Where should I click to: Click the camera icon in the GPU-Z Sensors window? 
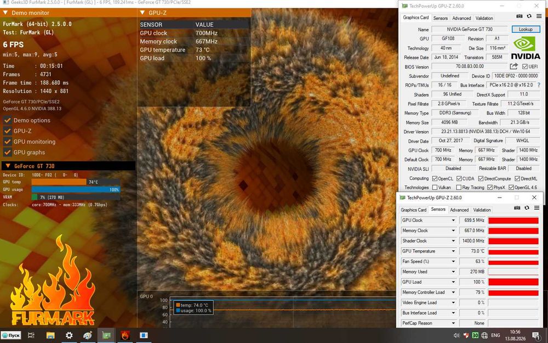[x=517, y=208]
